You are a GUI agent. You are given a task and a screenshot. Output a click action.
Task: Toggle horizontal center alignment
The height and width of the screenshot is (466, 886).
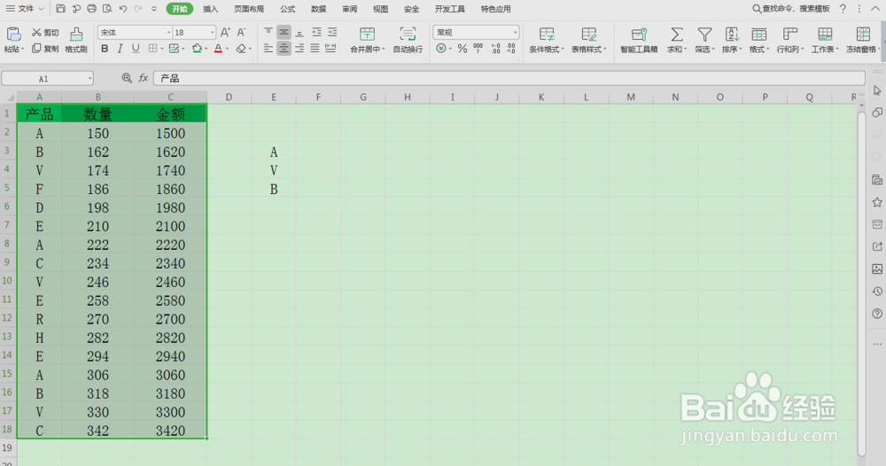pyautogui.click(x=284, y=49)
